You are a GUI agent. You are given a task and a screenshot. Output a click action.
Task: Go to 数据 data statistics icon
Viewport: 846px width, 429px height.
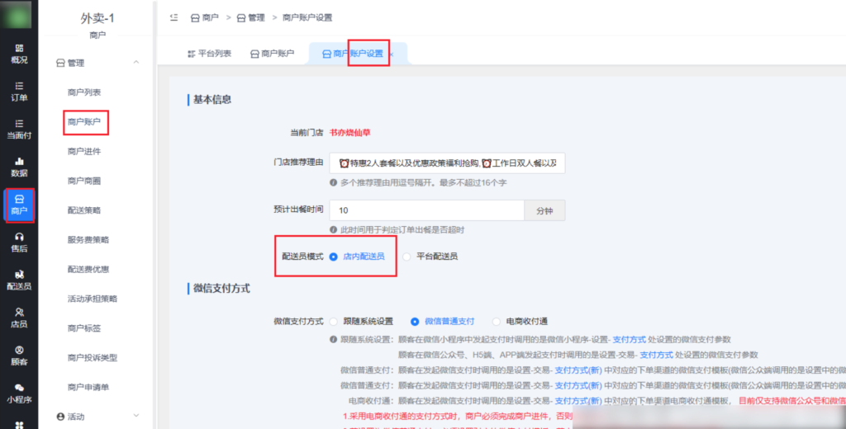[x=19, y=166]
